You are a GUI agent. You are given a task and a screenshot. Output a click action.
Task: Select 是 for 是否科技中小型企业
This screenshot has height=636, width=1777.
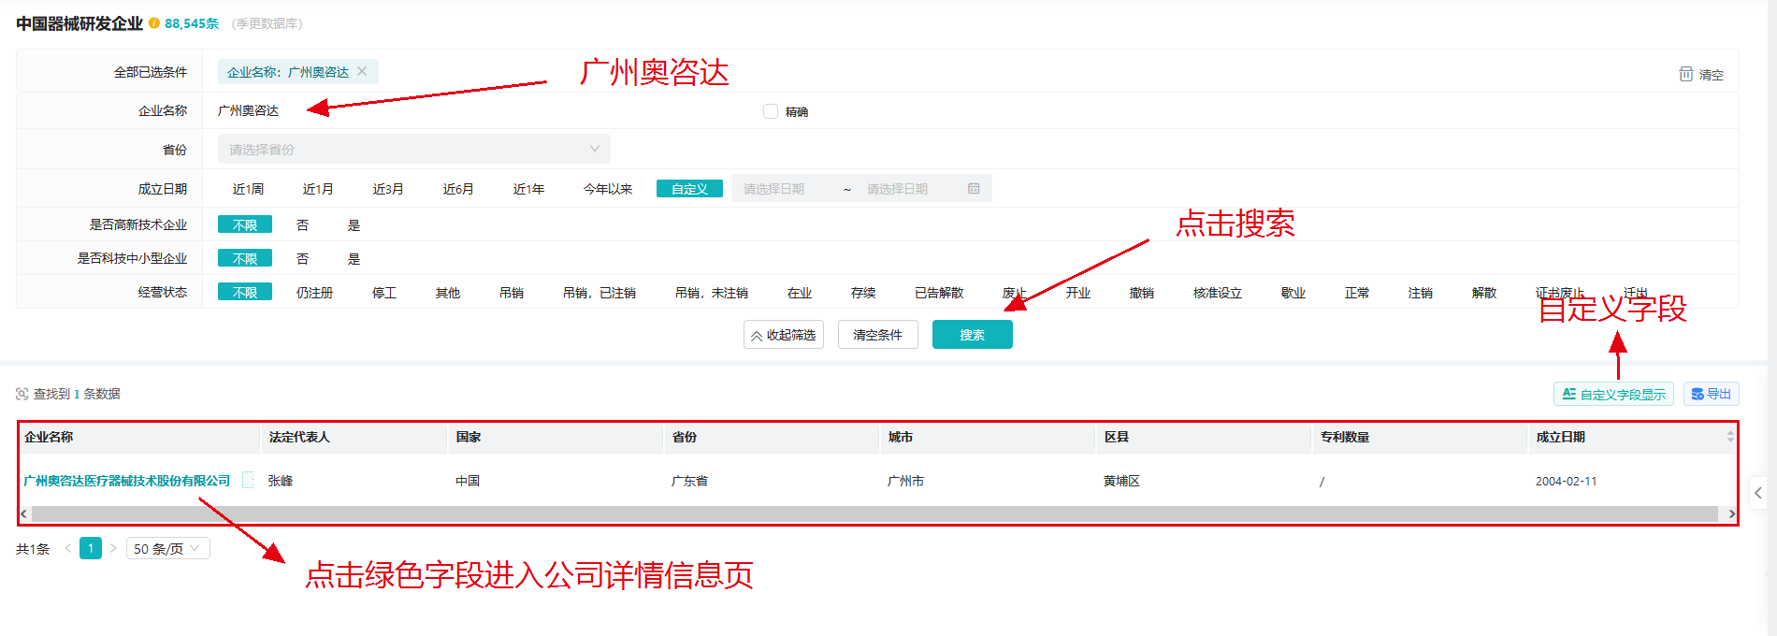[x=354, y=258]
